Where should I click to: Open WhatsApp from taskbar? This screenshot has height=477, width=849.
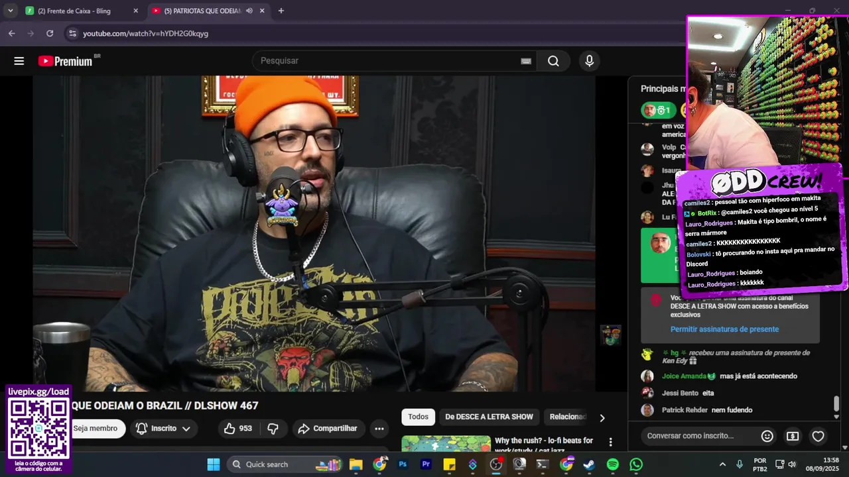click(636, 464)
